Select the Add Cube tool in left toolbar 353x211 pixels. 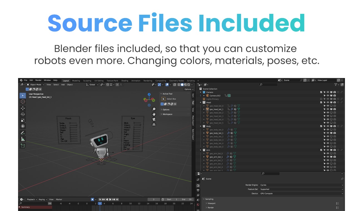coord(23,145)
